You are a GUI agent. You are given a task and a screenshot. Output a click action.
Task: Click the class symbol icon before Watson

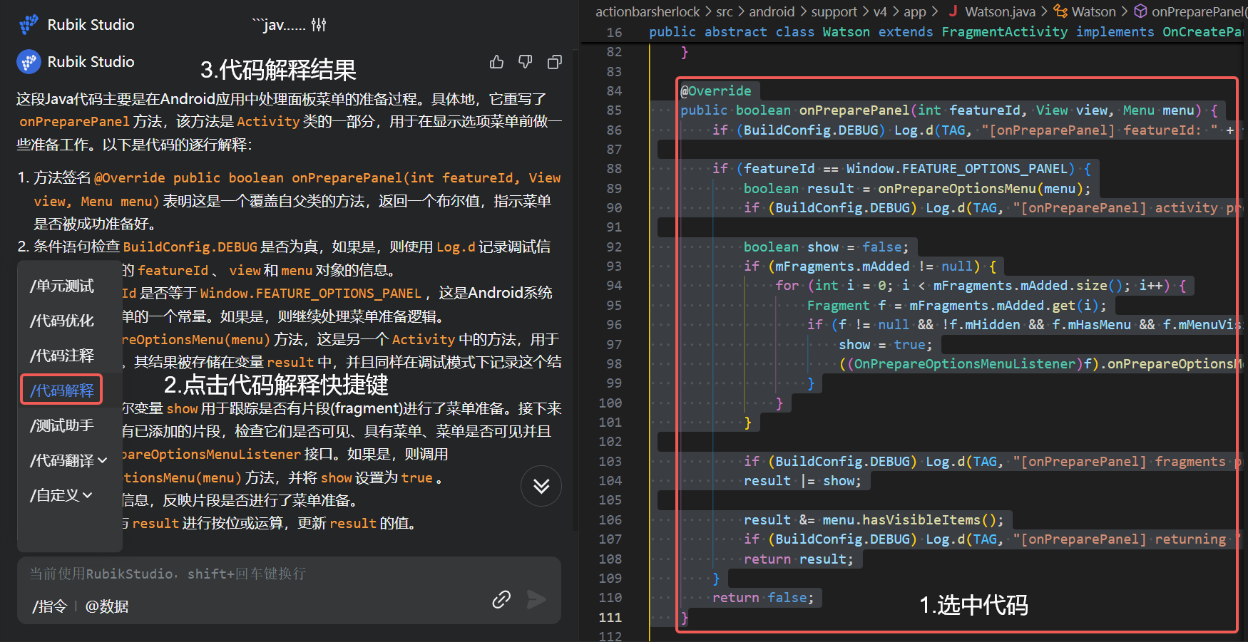point(1060,11)
